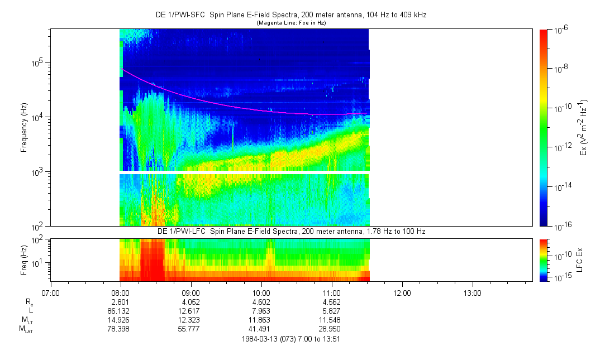
Task: Click the 10^-6 color bar tick label
Action: [562, 30]
